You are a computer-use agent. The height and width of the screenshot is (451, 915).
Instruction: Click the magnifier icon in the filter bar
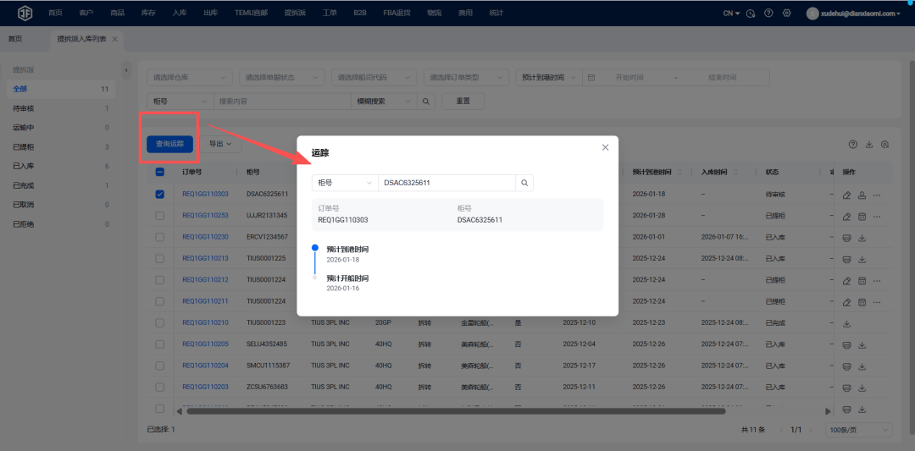point(426,101)
